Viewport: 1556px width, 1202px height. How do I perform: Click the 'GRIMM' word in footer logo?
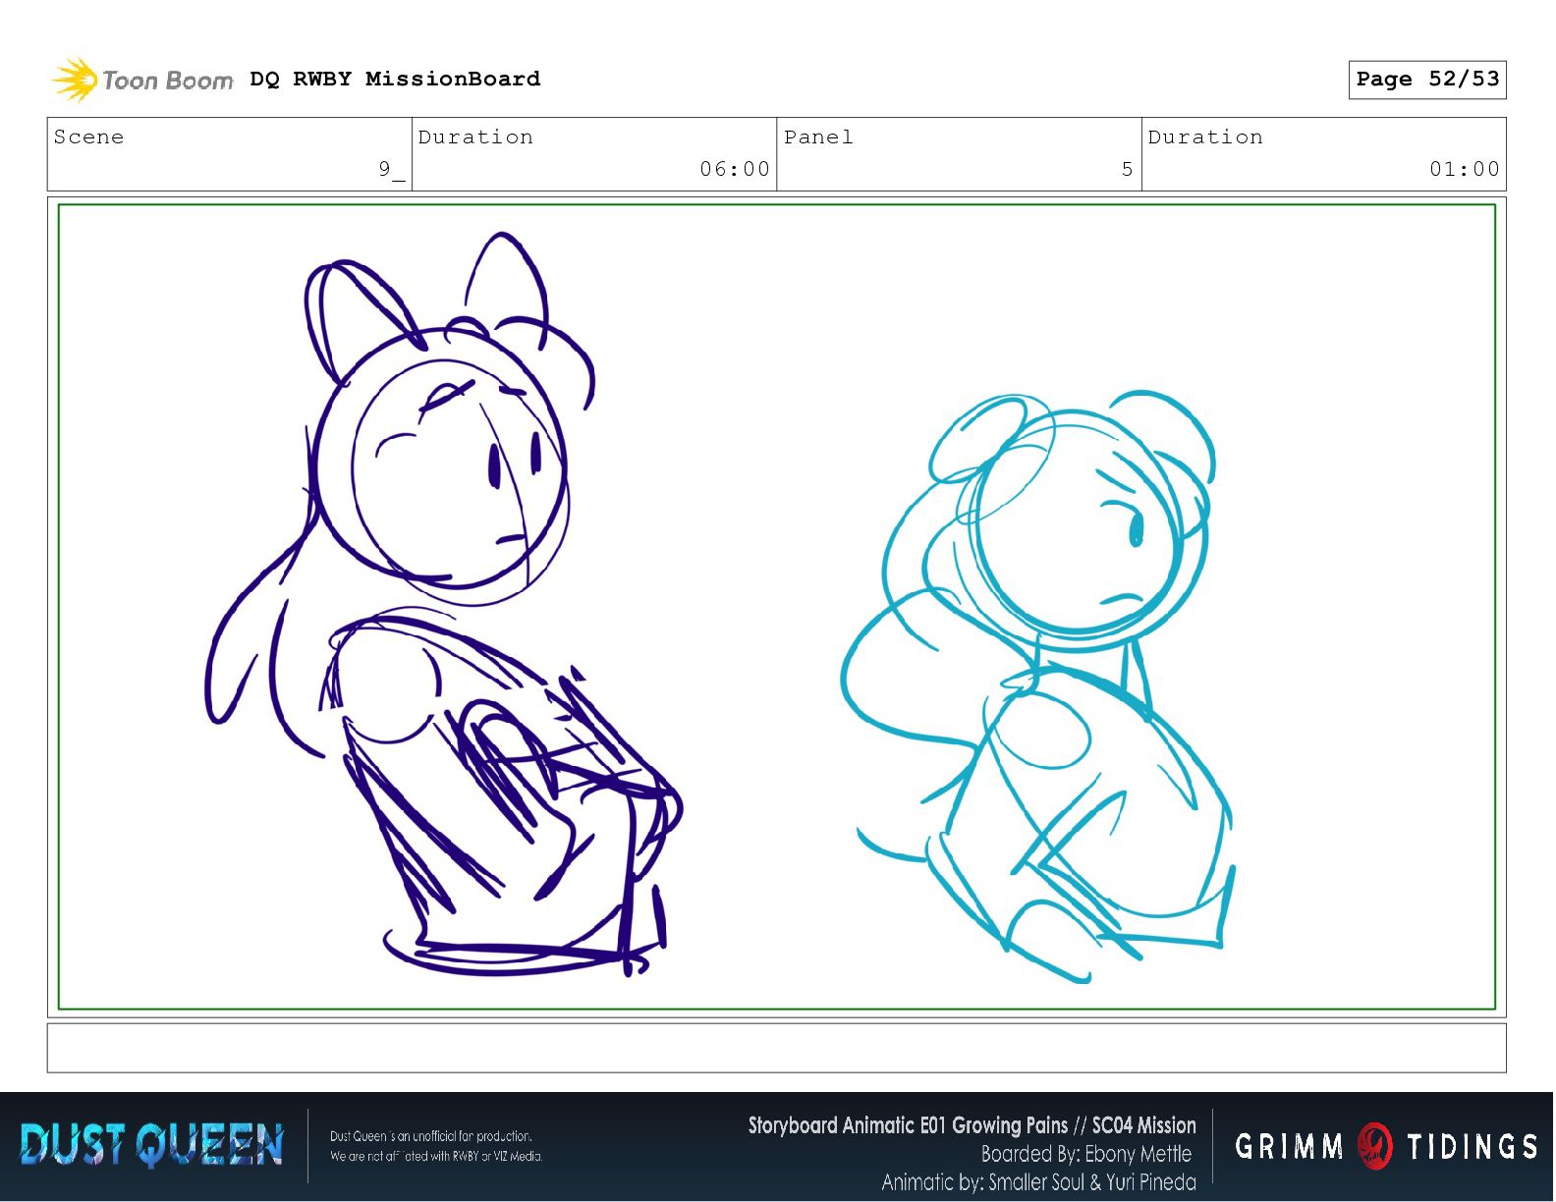(1289, 1146)
